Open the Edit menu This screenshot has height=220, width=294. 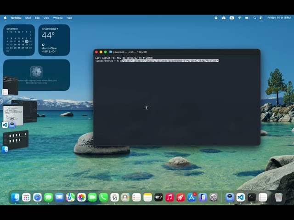click(37, 18)
